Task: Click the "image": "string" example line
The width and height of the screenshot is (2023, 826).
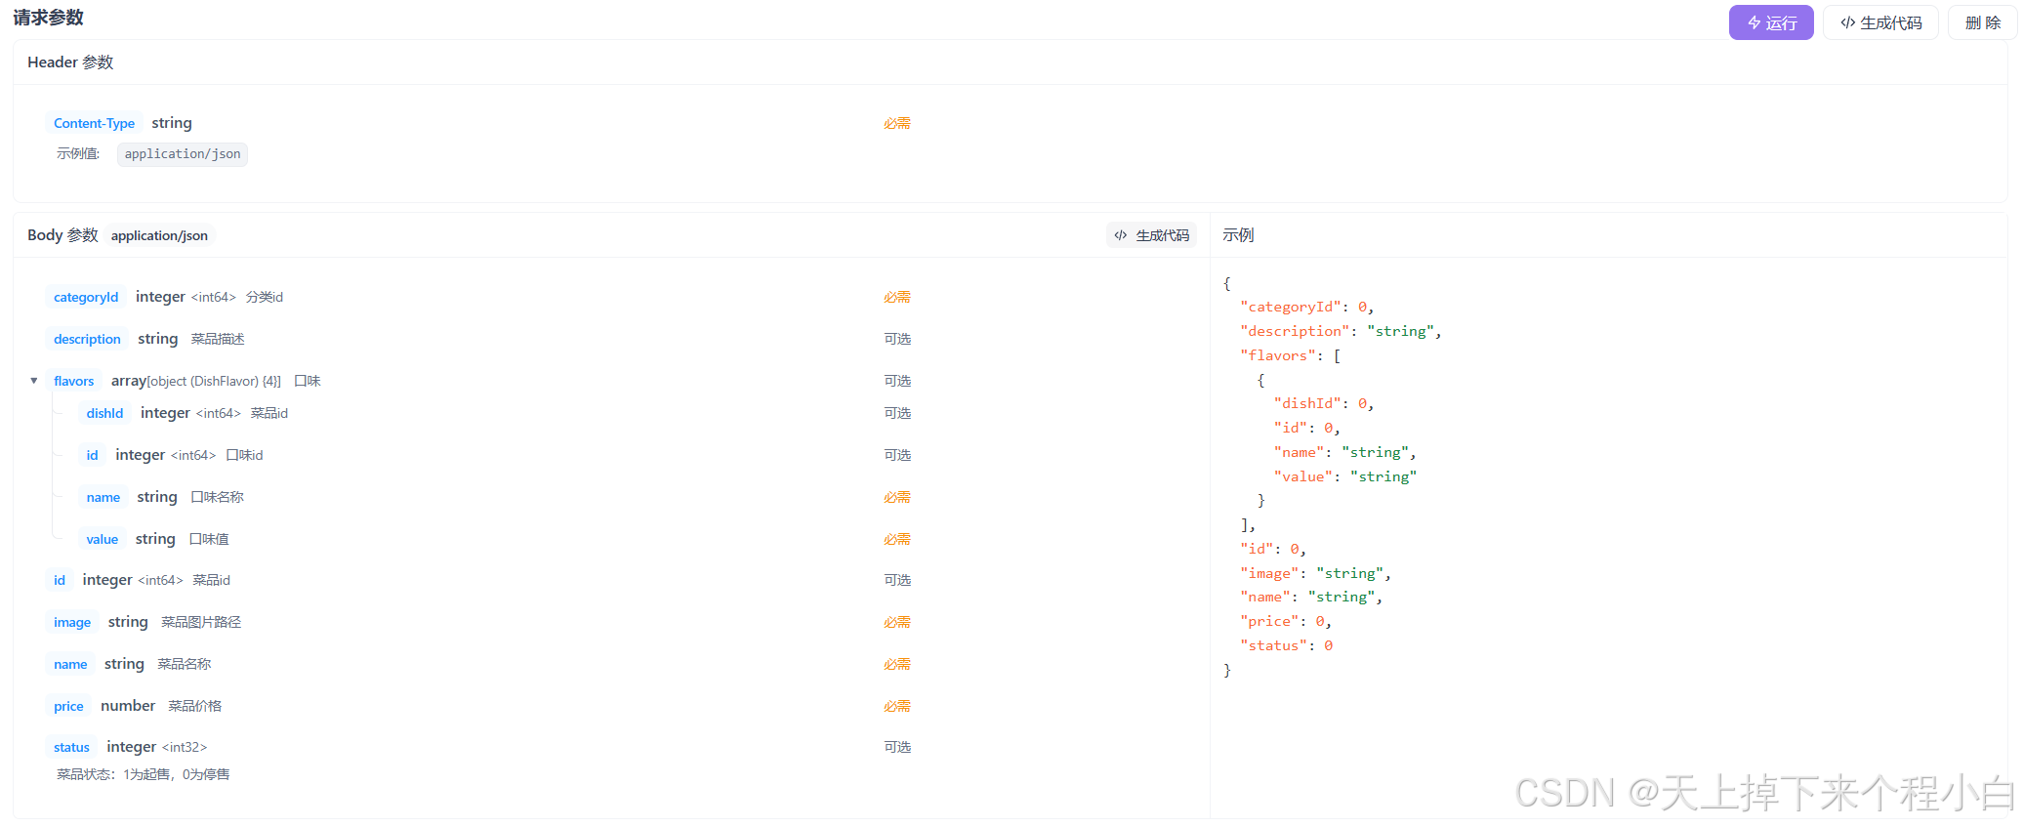Action: (x=1315, y=573)
